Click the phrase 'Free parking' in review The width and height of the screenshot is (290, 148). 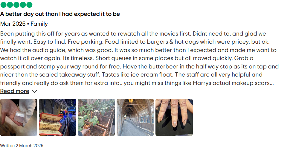(86, 42)
